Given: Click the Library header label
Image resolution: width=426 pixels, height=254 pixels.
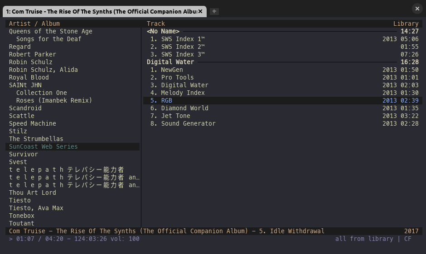Looking at the screenshot, I should [406, 24].
